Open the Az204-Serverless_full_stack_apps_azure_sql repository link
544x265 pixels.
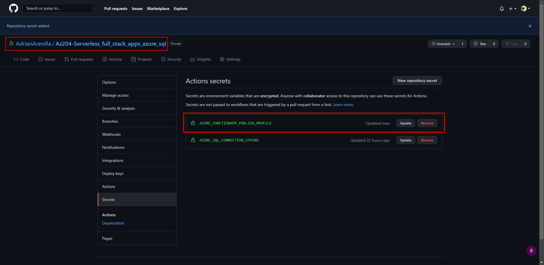[x=111, y=44]
